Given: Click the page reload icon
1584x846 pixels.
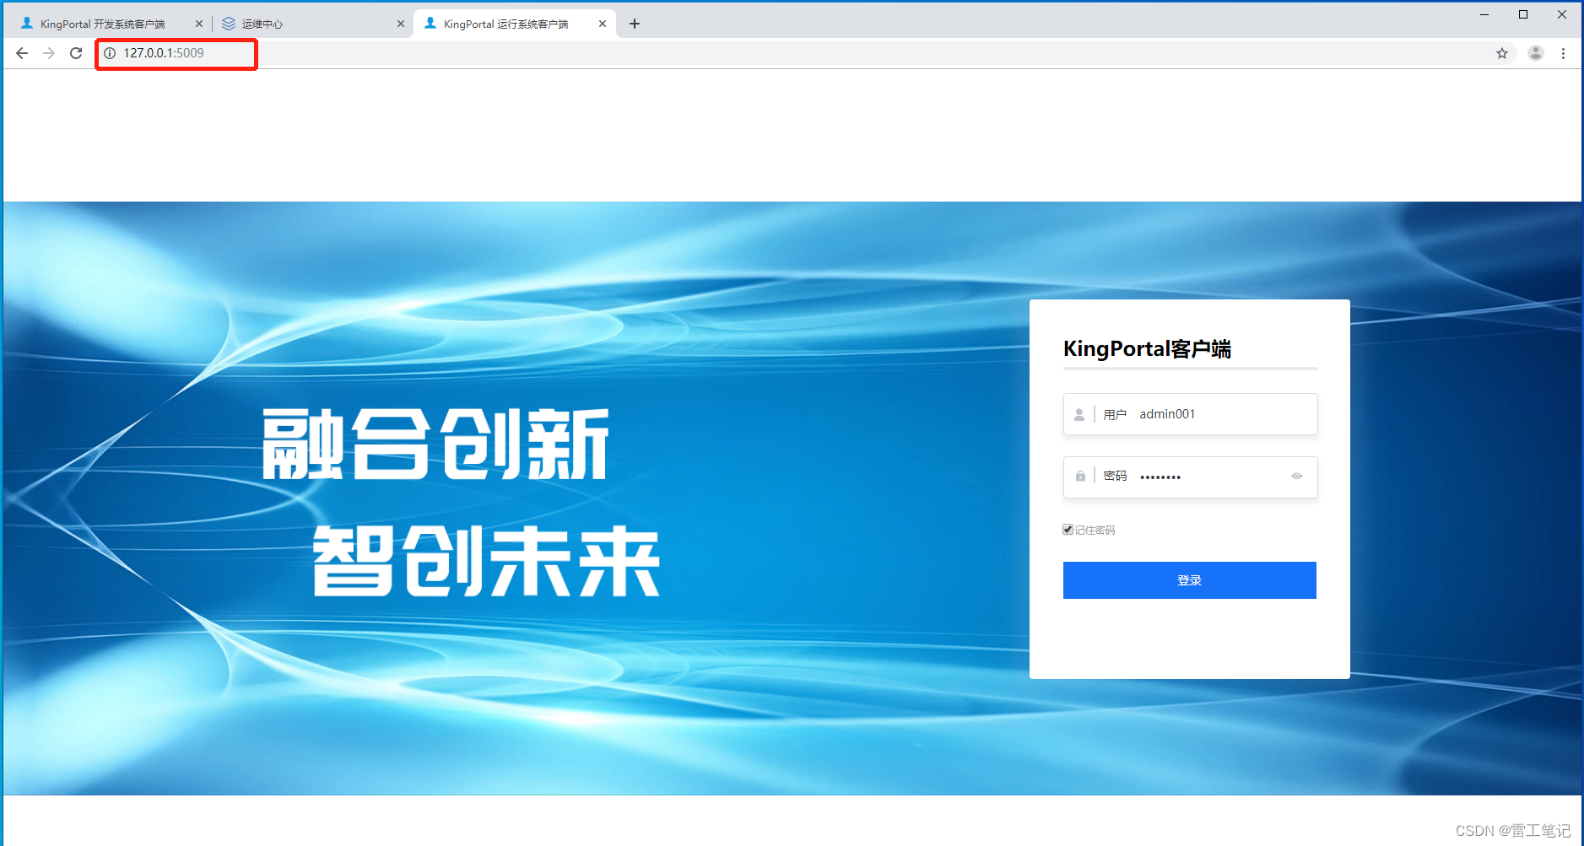Looking at the screenshot, I should coord(76,52).
